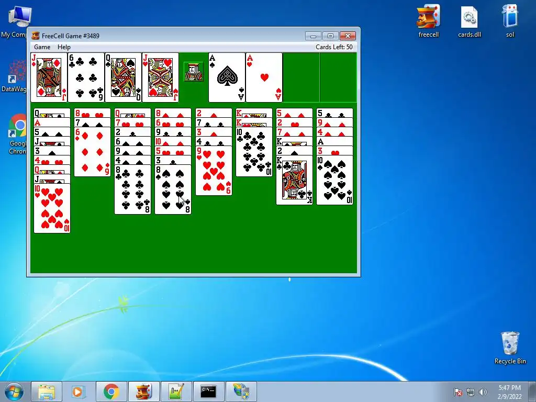
Task: Open the Help menu
Action: 64,47
